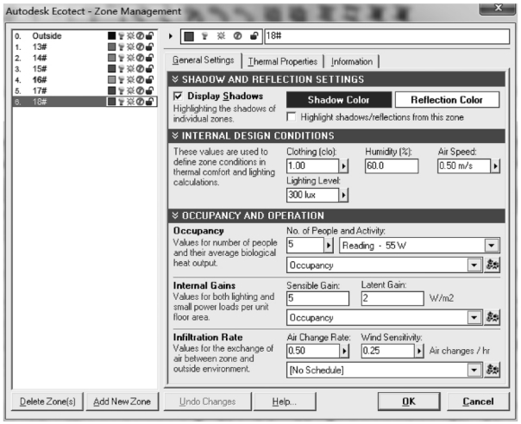Open the number of people value arrow
The width and height of the screenshot is (521, 424).
329,246
